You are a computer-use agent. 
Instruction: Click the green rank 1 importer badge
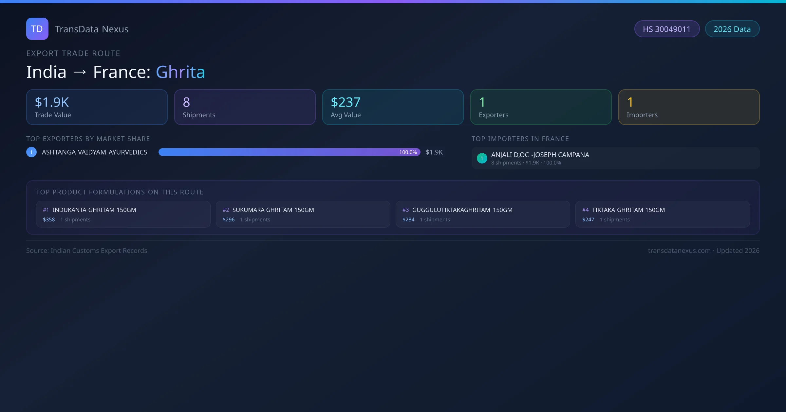(x=482, y=158)
